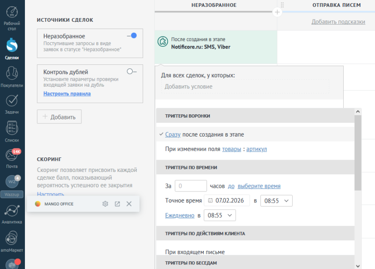Image resolution: width=375 pixels, height=269 pixels.
Task: Grab the column drag handle dots
Action: pyautogui.click(x=282, y=5)
